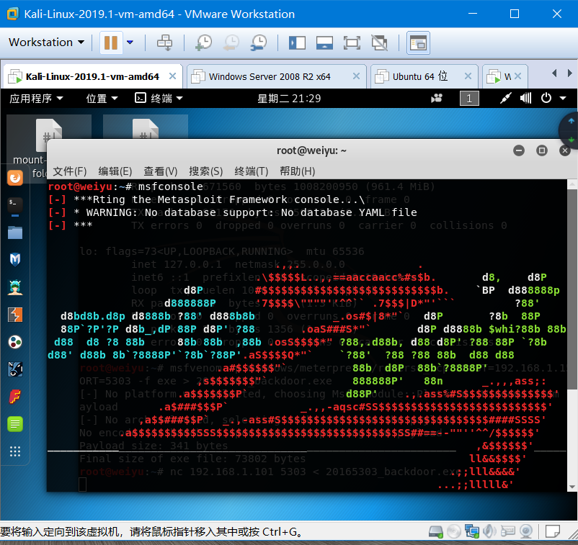The height and width of the screenshot is (545, 578).
Task: Click the terminal vertical scrollbar
Action: 572,289
